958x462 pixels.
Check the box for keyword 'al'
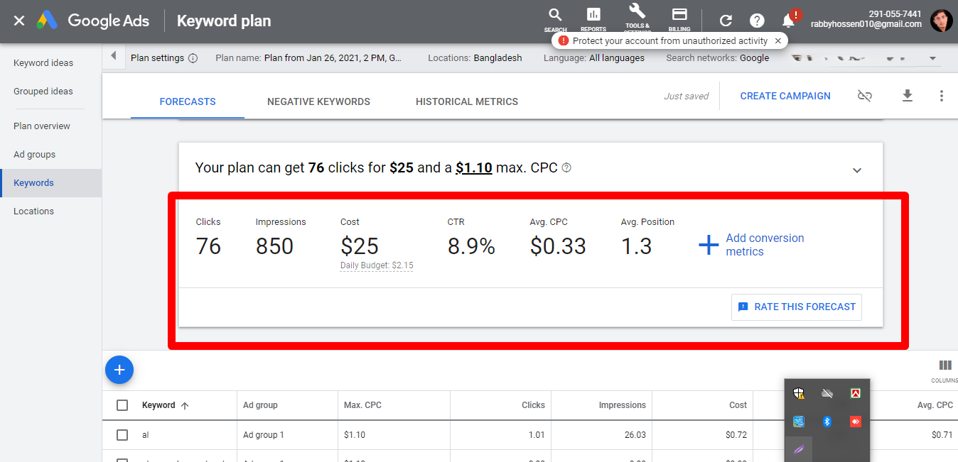tap(122, 435)
